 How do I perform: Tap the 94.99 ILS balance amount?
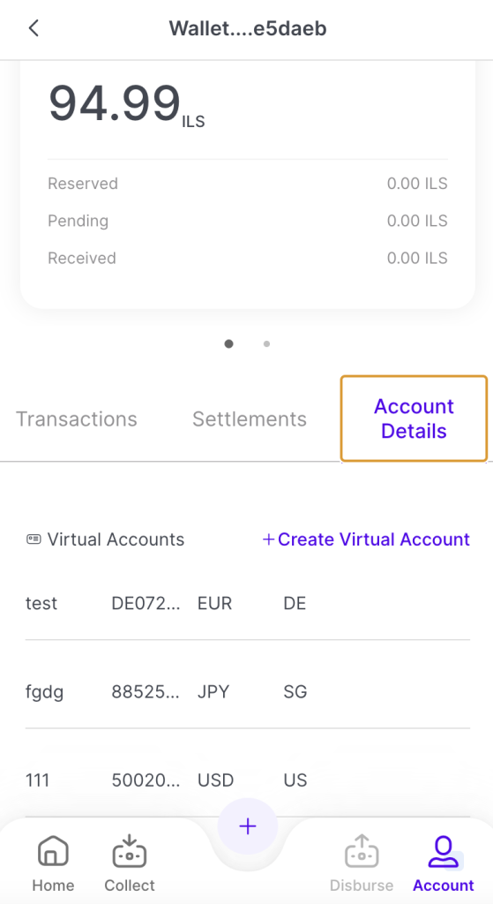pyautogui.click(x=127, y=104)
